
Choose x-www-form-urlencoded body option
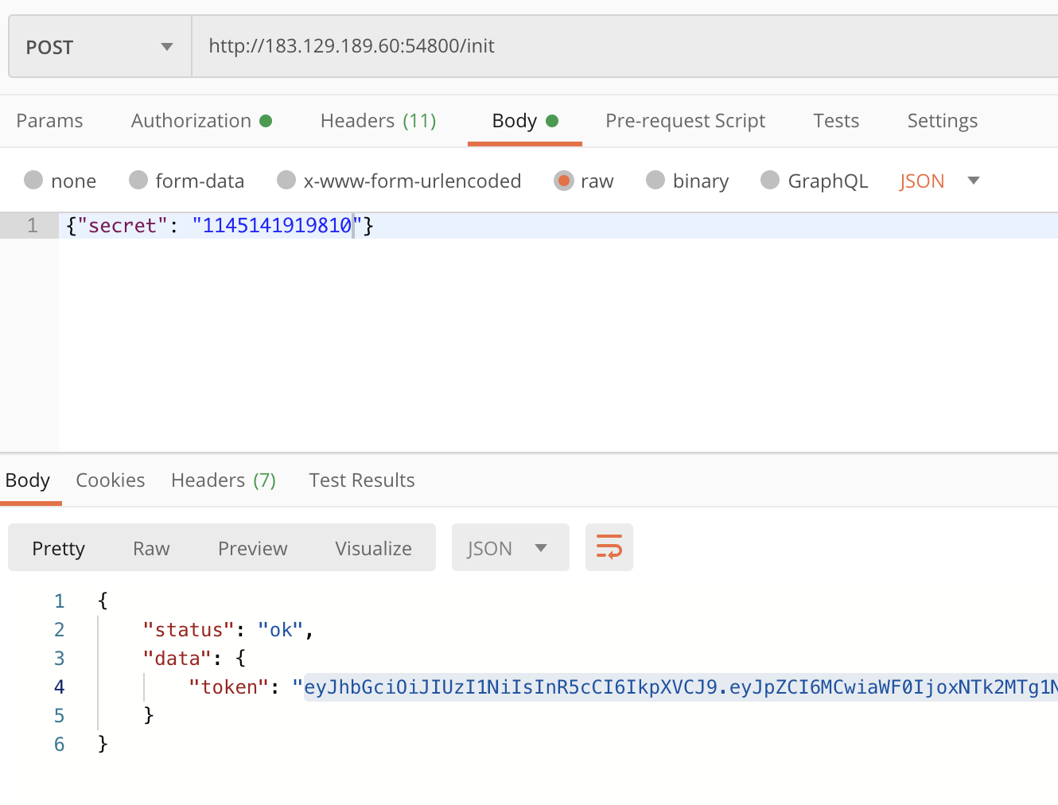(x=399, y=181)
